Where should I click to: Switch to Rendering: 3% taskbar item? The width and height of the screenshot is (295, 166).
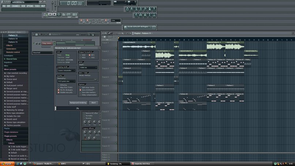(118, 164)
